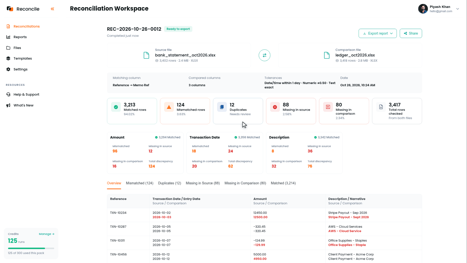This screenshot has height=263, width=467.
Task: Select the Transaction Date summary card
Action: (225, 153)
